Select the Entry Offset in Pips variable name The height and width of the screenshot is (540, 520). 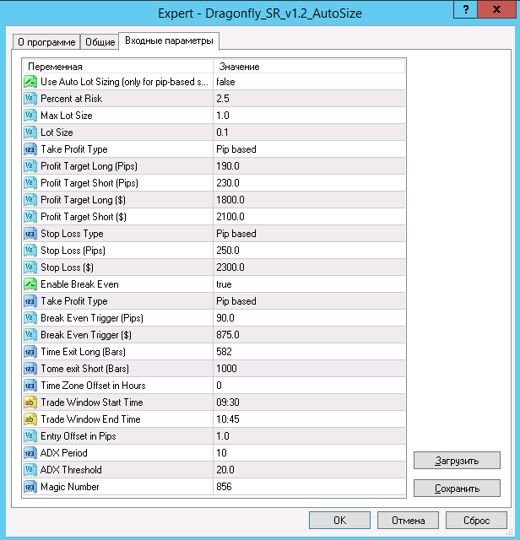pos(79,436)
